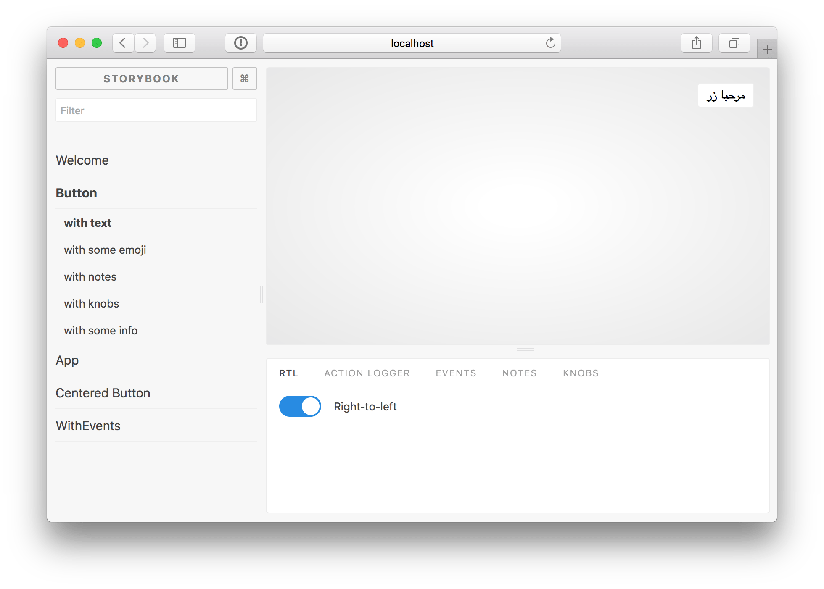Click the 'مرحبا زر' button in the preview
Image resolution: width=824 pixels, height=589 pixels.
pyautogui.click(x=725, y=95)
